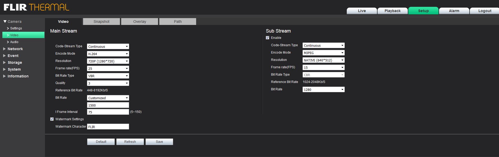Switch to the Overlay tab
Image resolution: width=499 pixels, height=157 pixels.
140,22
